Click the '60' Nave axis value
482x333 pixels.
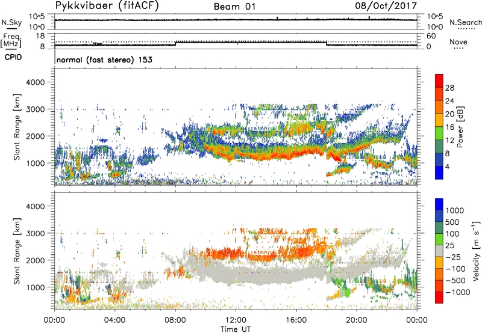tap(431, 36)
